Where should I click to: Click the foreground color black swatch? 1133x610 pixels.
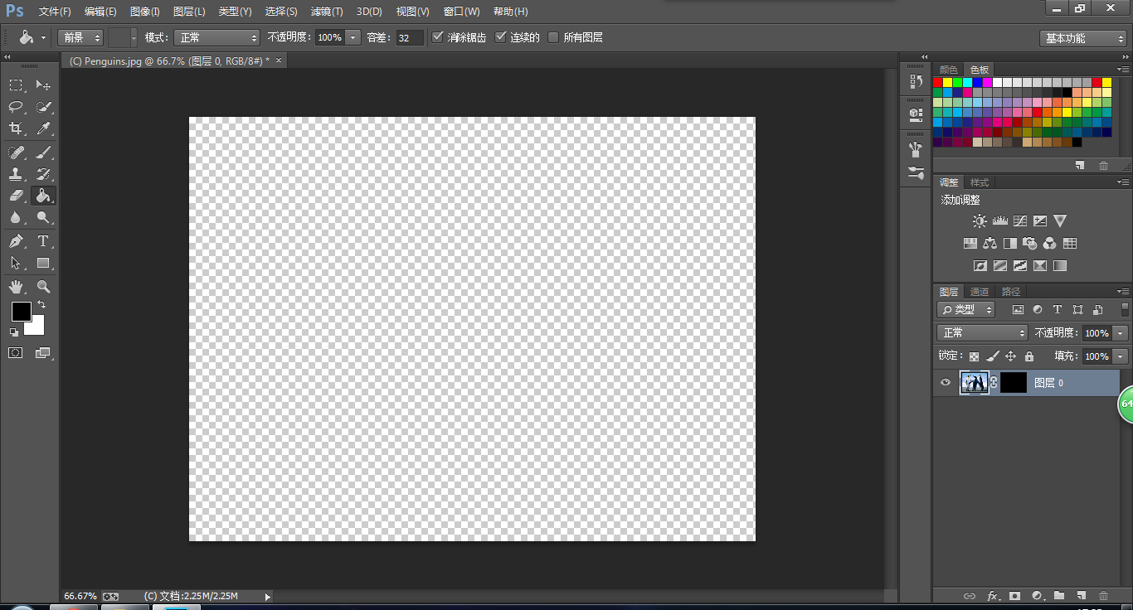click(x=21, y=312)
